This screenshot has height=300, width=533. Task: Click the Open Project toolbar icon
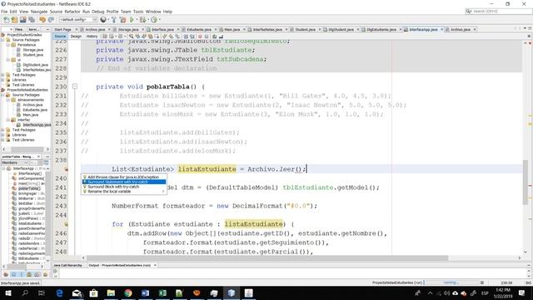tap(23, 20)
